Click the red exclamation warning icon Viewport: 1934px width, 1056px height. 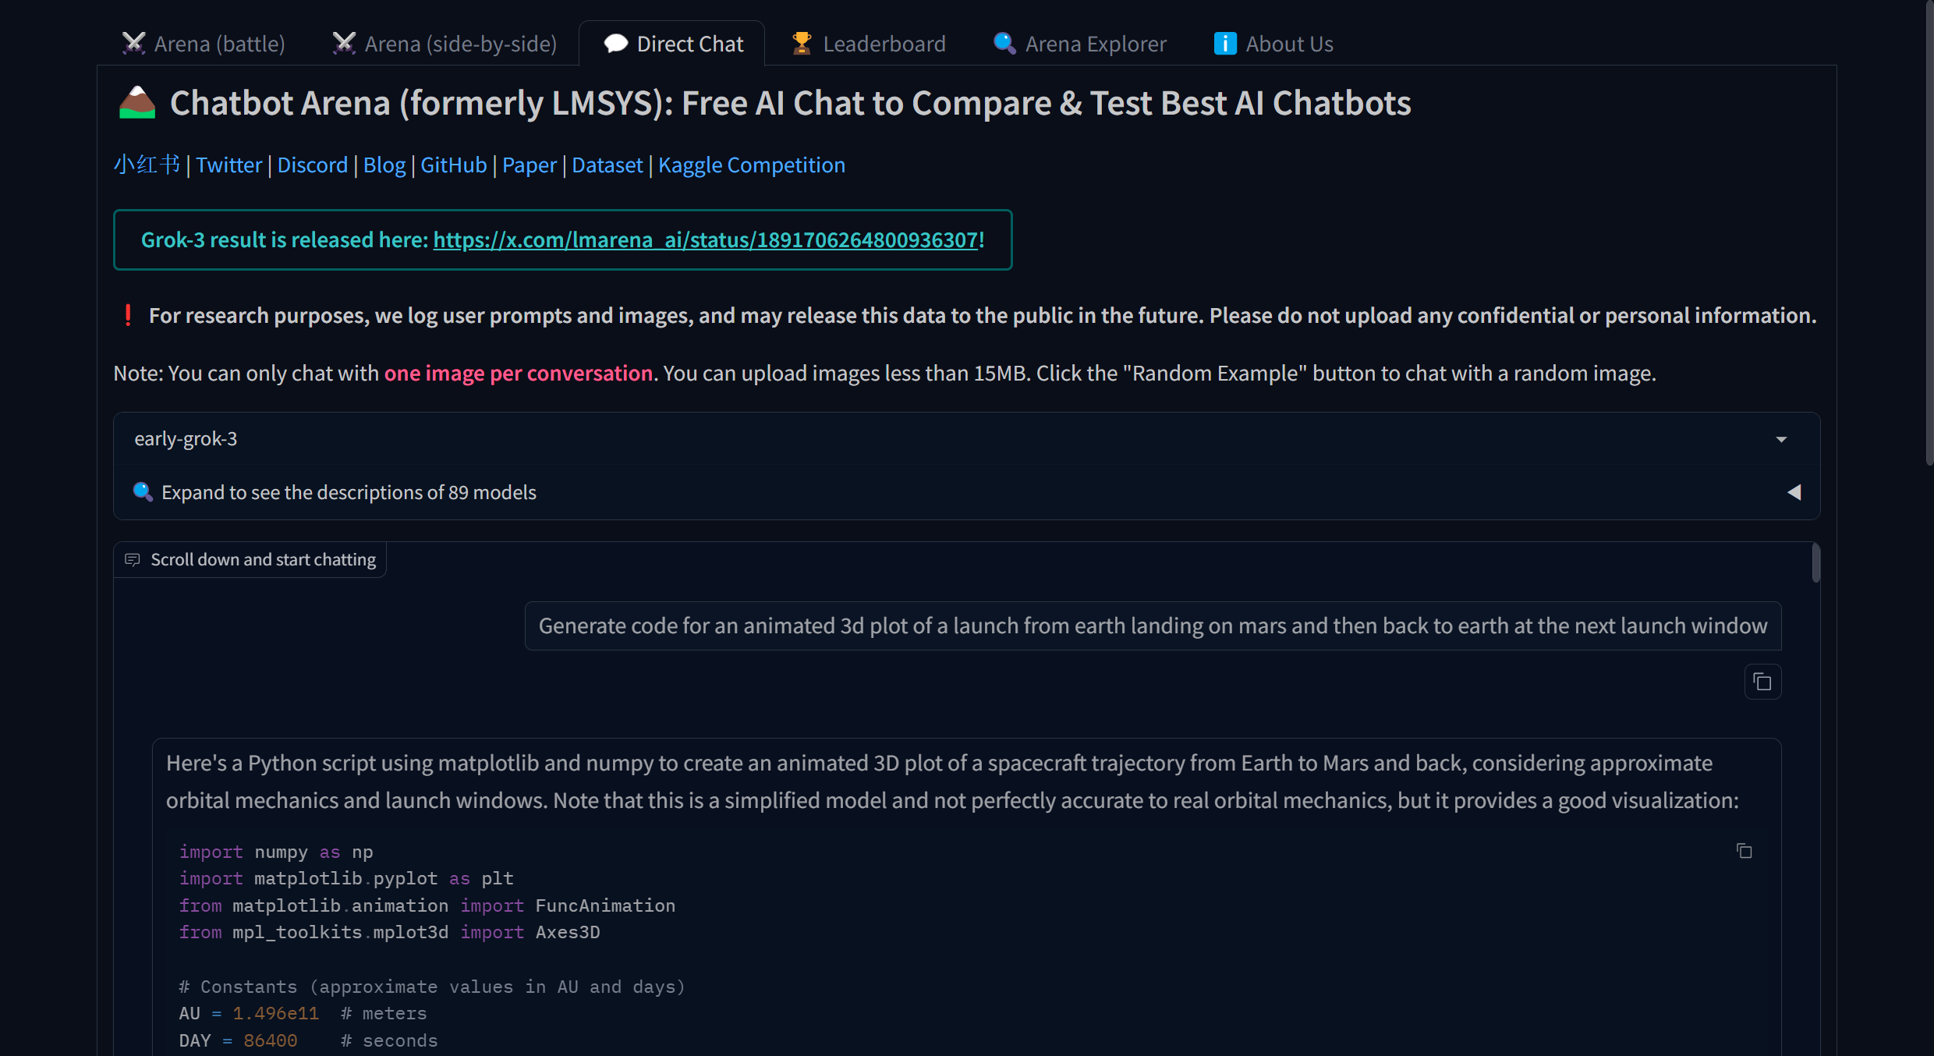[128, 315]
